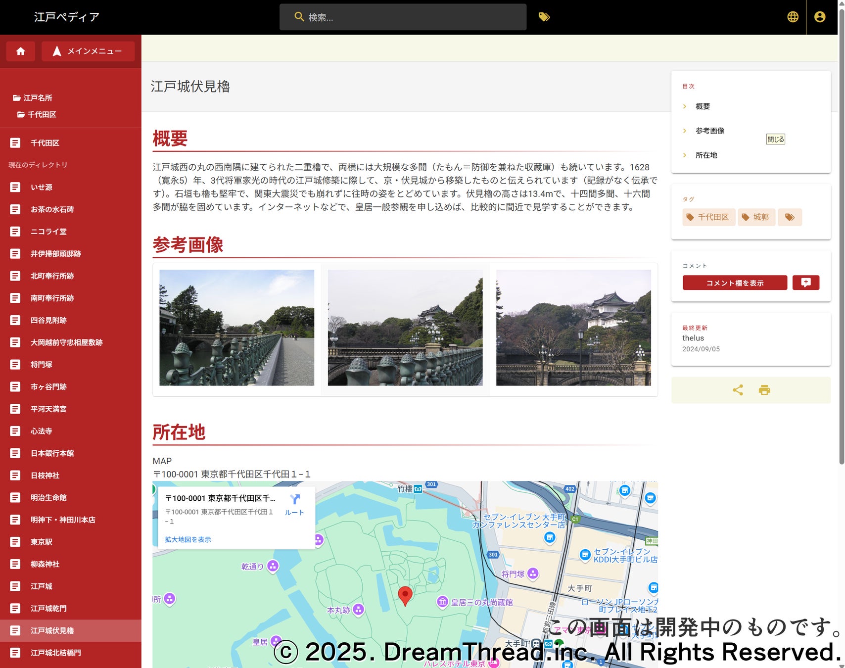Select 江戸城乾門 in the sidebar list
This screenshot has height=668, width=845.
click(48, 609)
